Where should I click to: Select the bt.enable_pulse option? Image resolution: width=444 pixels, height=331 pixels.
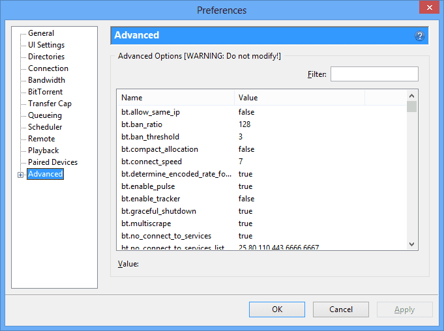tap(261, 186)
